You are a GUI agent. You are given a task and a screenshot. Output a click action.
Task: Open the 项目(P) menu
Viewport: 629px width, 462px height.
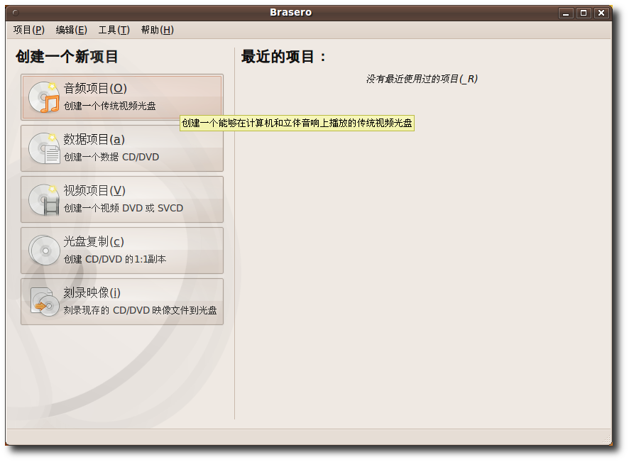29,30
